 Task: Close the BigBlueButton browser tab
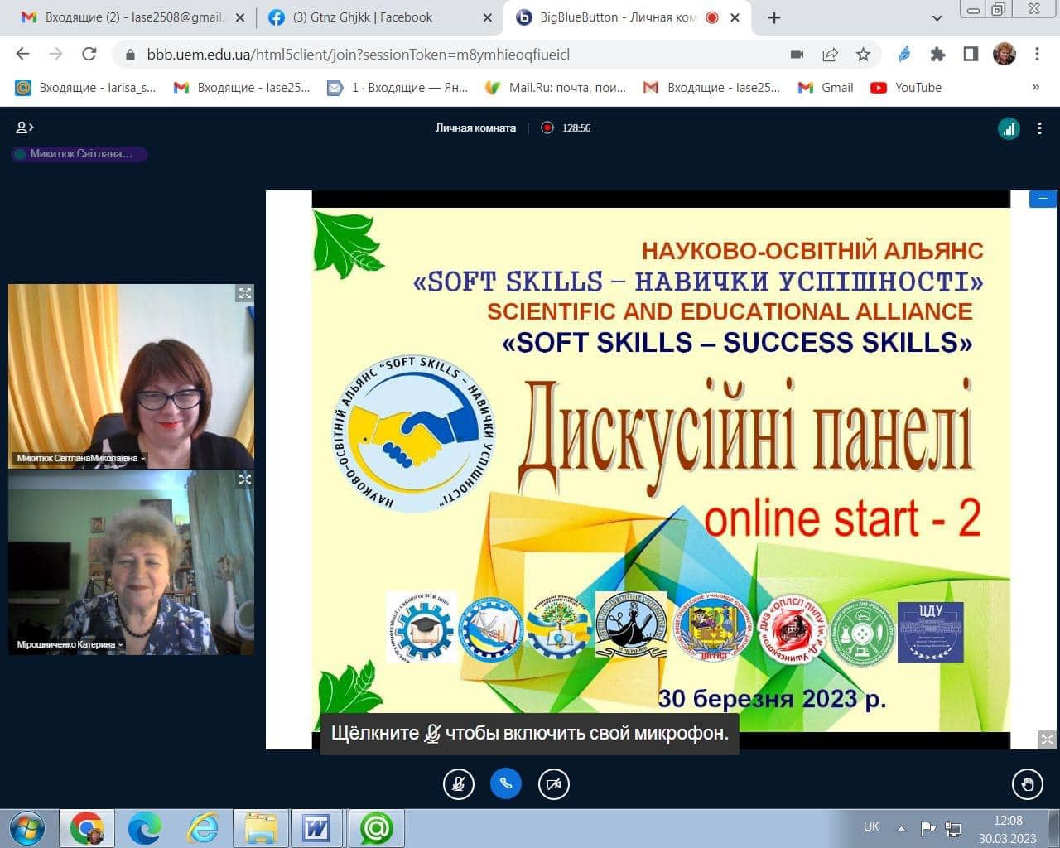[x=735, y=17]
